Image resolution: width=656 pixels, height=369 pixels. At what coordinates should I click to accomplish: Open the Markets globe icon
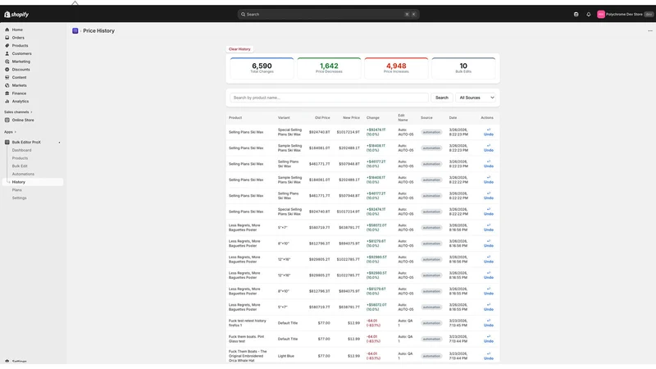pos(7,85)
